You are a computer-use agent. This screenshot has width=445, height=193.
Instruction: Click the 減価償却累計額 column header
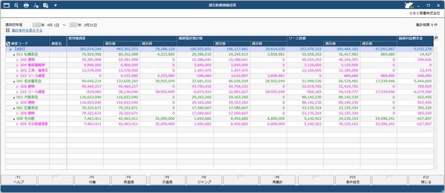pos(232,38)
